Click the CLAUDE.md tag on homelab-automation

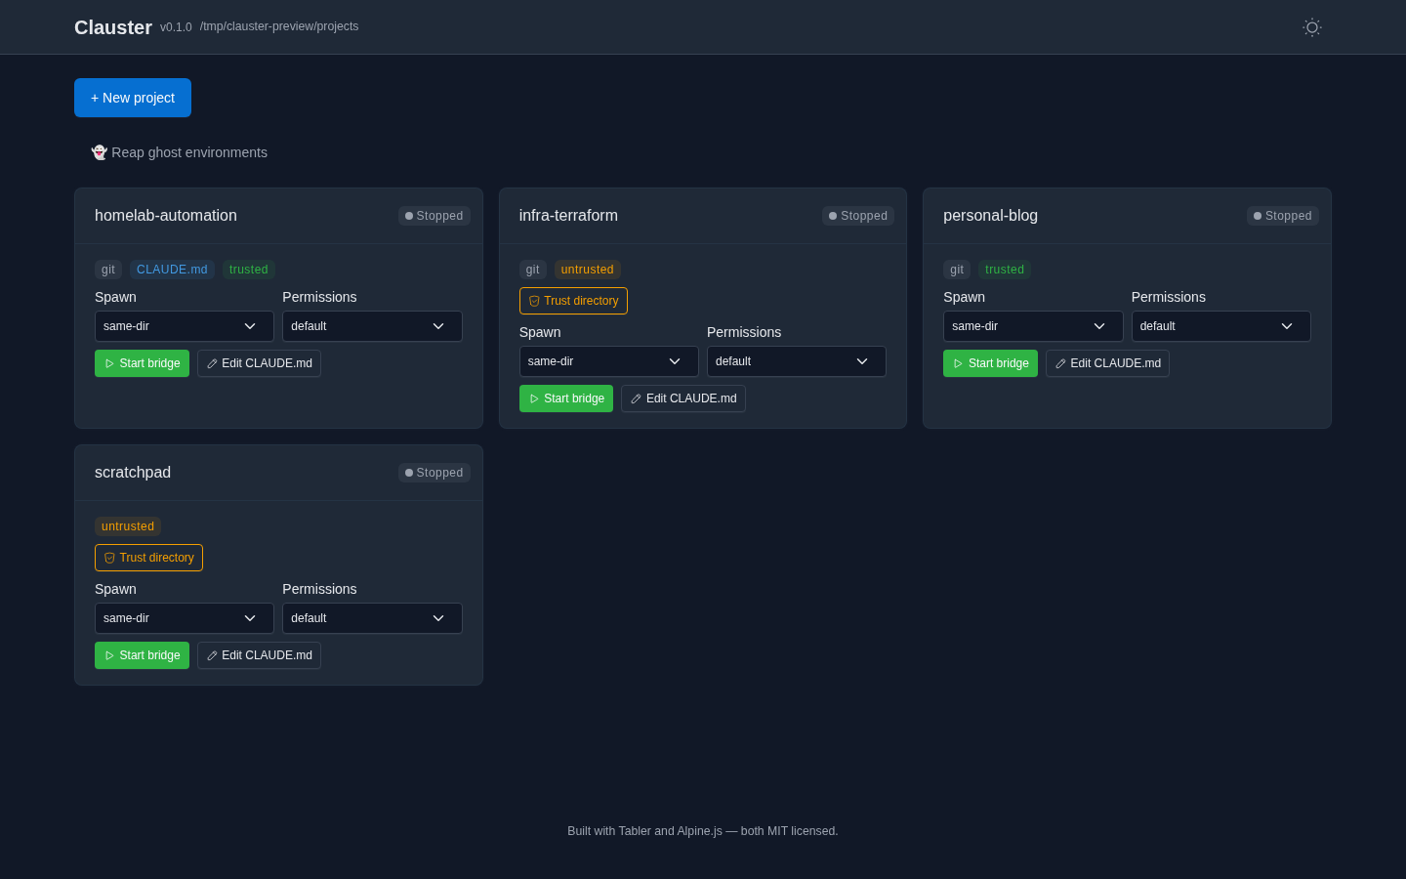172,270
